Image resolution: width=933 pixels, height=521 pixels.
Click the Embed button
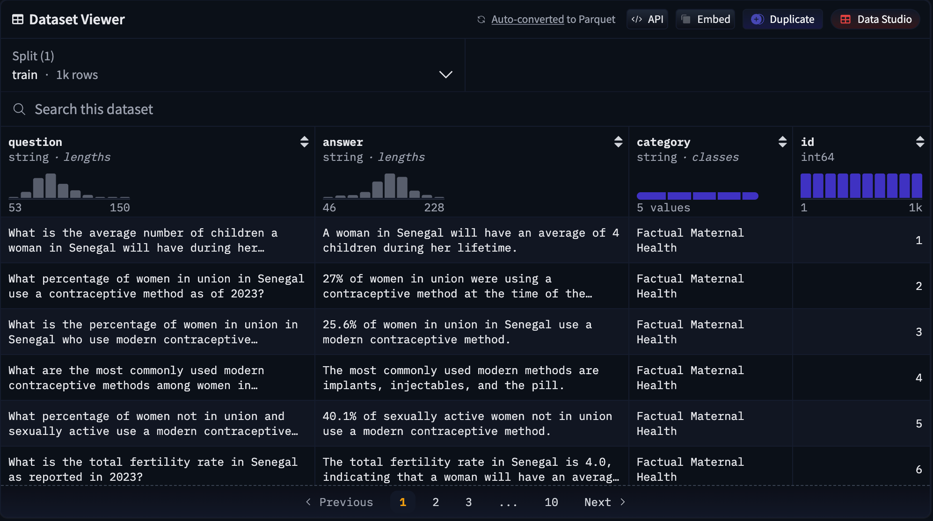pyautogui.click(x=705, y=19)
